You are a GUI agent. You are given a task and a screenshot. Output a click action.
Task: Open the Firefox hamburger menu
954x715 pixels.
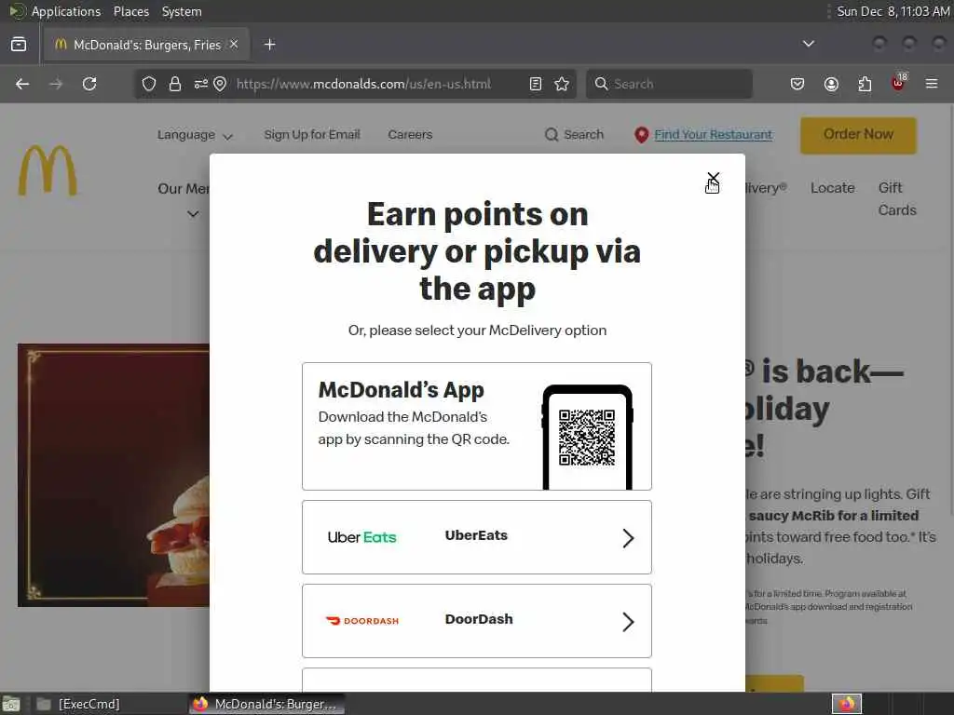pyautogui.click(x=932, y=84)
